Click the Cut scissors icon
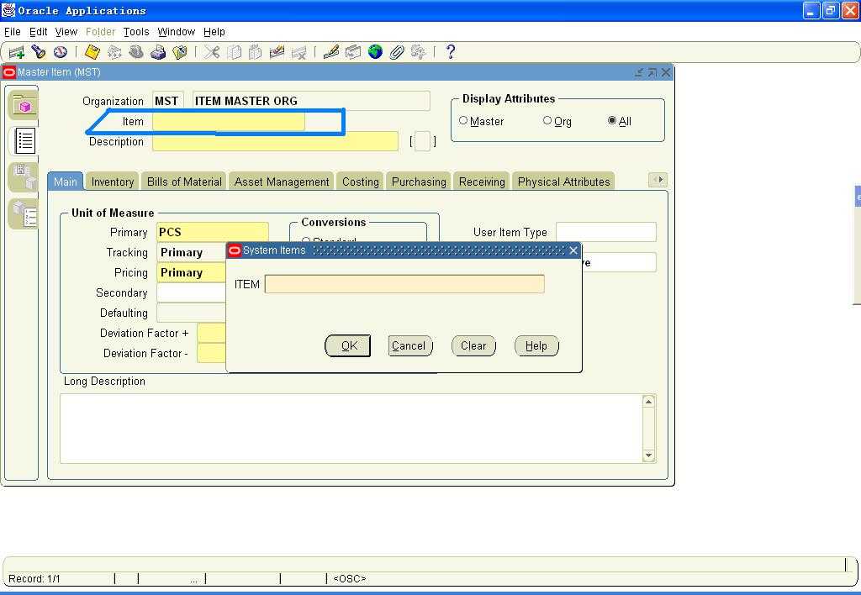The image size is (861, 595). [211, 52]
